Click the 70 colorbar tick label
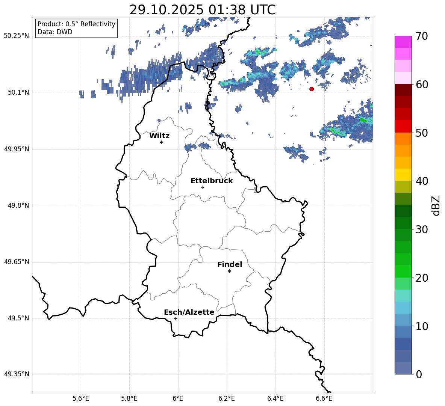This screenshot has width=445, height=406. coord(422,36)
